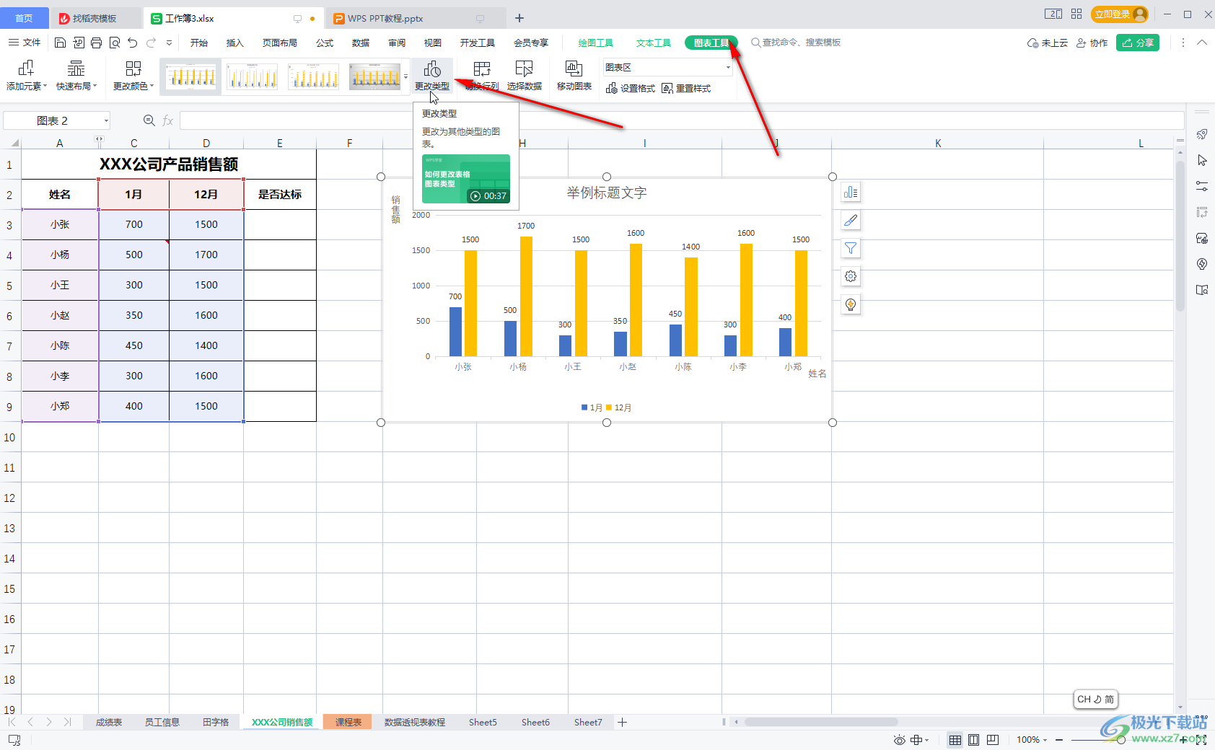
Task: Play the how-to video thumbnail in tooltip
Action: (466, 179)
